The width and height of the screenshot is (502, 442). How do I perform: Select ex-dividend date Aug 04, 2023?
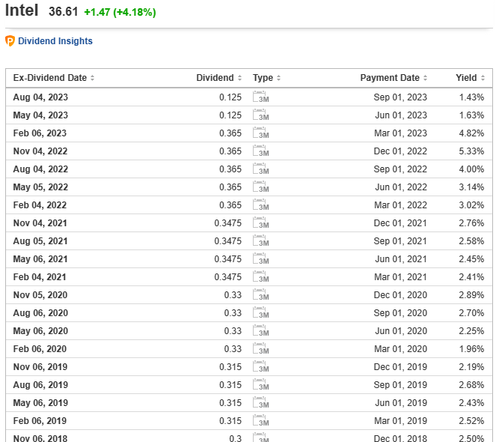coord(40,97)
